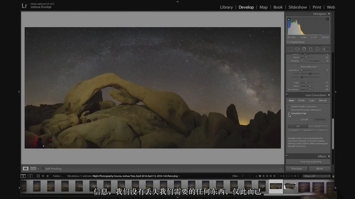Image resolution: width=355 pixels, height=199 pixels.
Task: Adjust the Smoothness slider
Action: point(310,90)
